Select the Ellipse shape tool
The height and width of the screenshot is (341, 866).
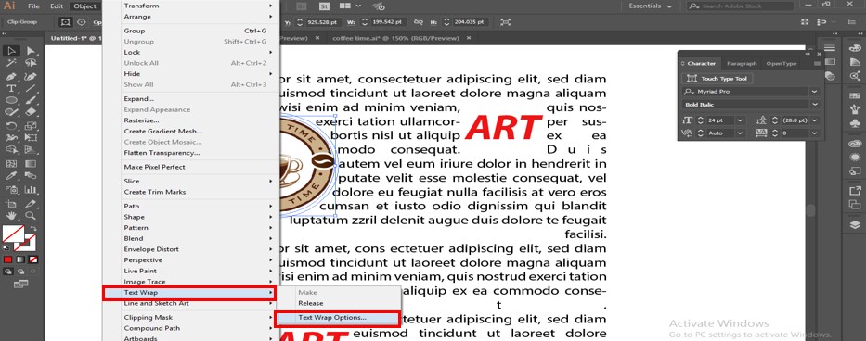coord(11,101)
